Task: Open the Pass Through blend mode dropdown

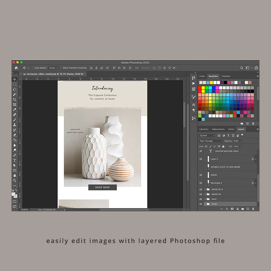Action: tap(211, 141)
